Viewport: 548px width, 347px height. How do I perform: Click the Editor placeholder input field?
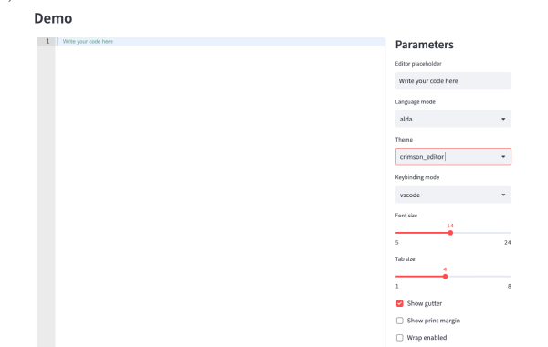[453, 80]
